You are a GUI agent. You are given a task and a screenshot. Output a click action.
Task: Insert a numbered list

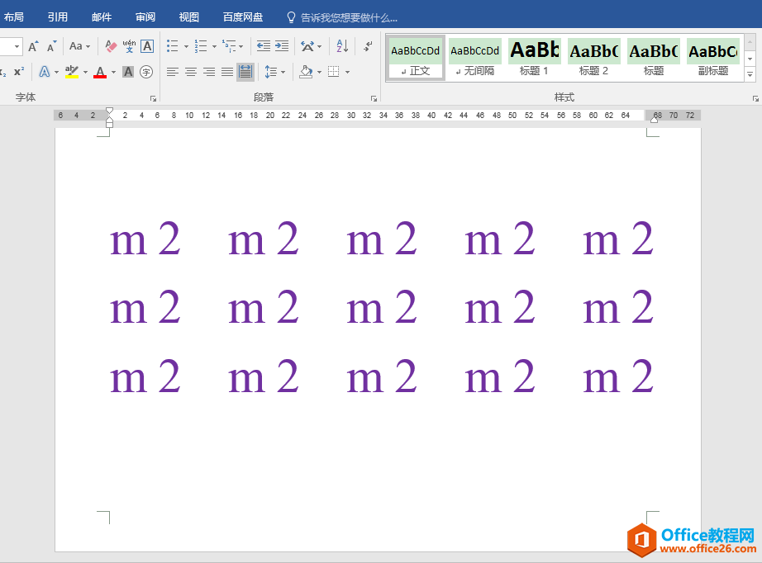click(x=201, y=46)
